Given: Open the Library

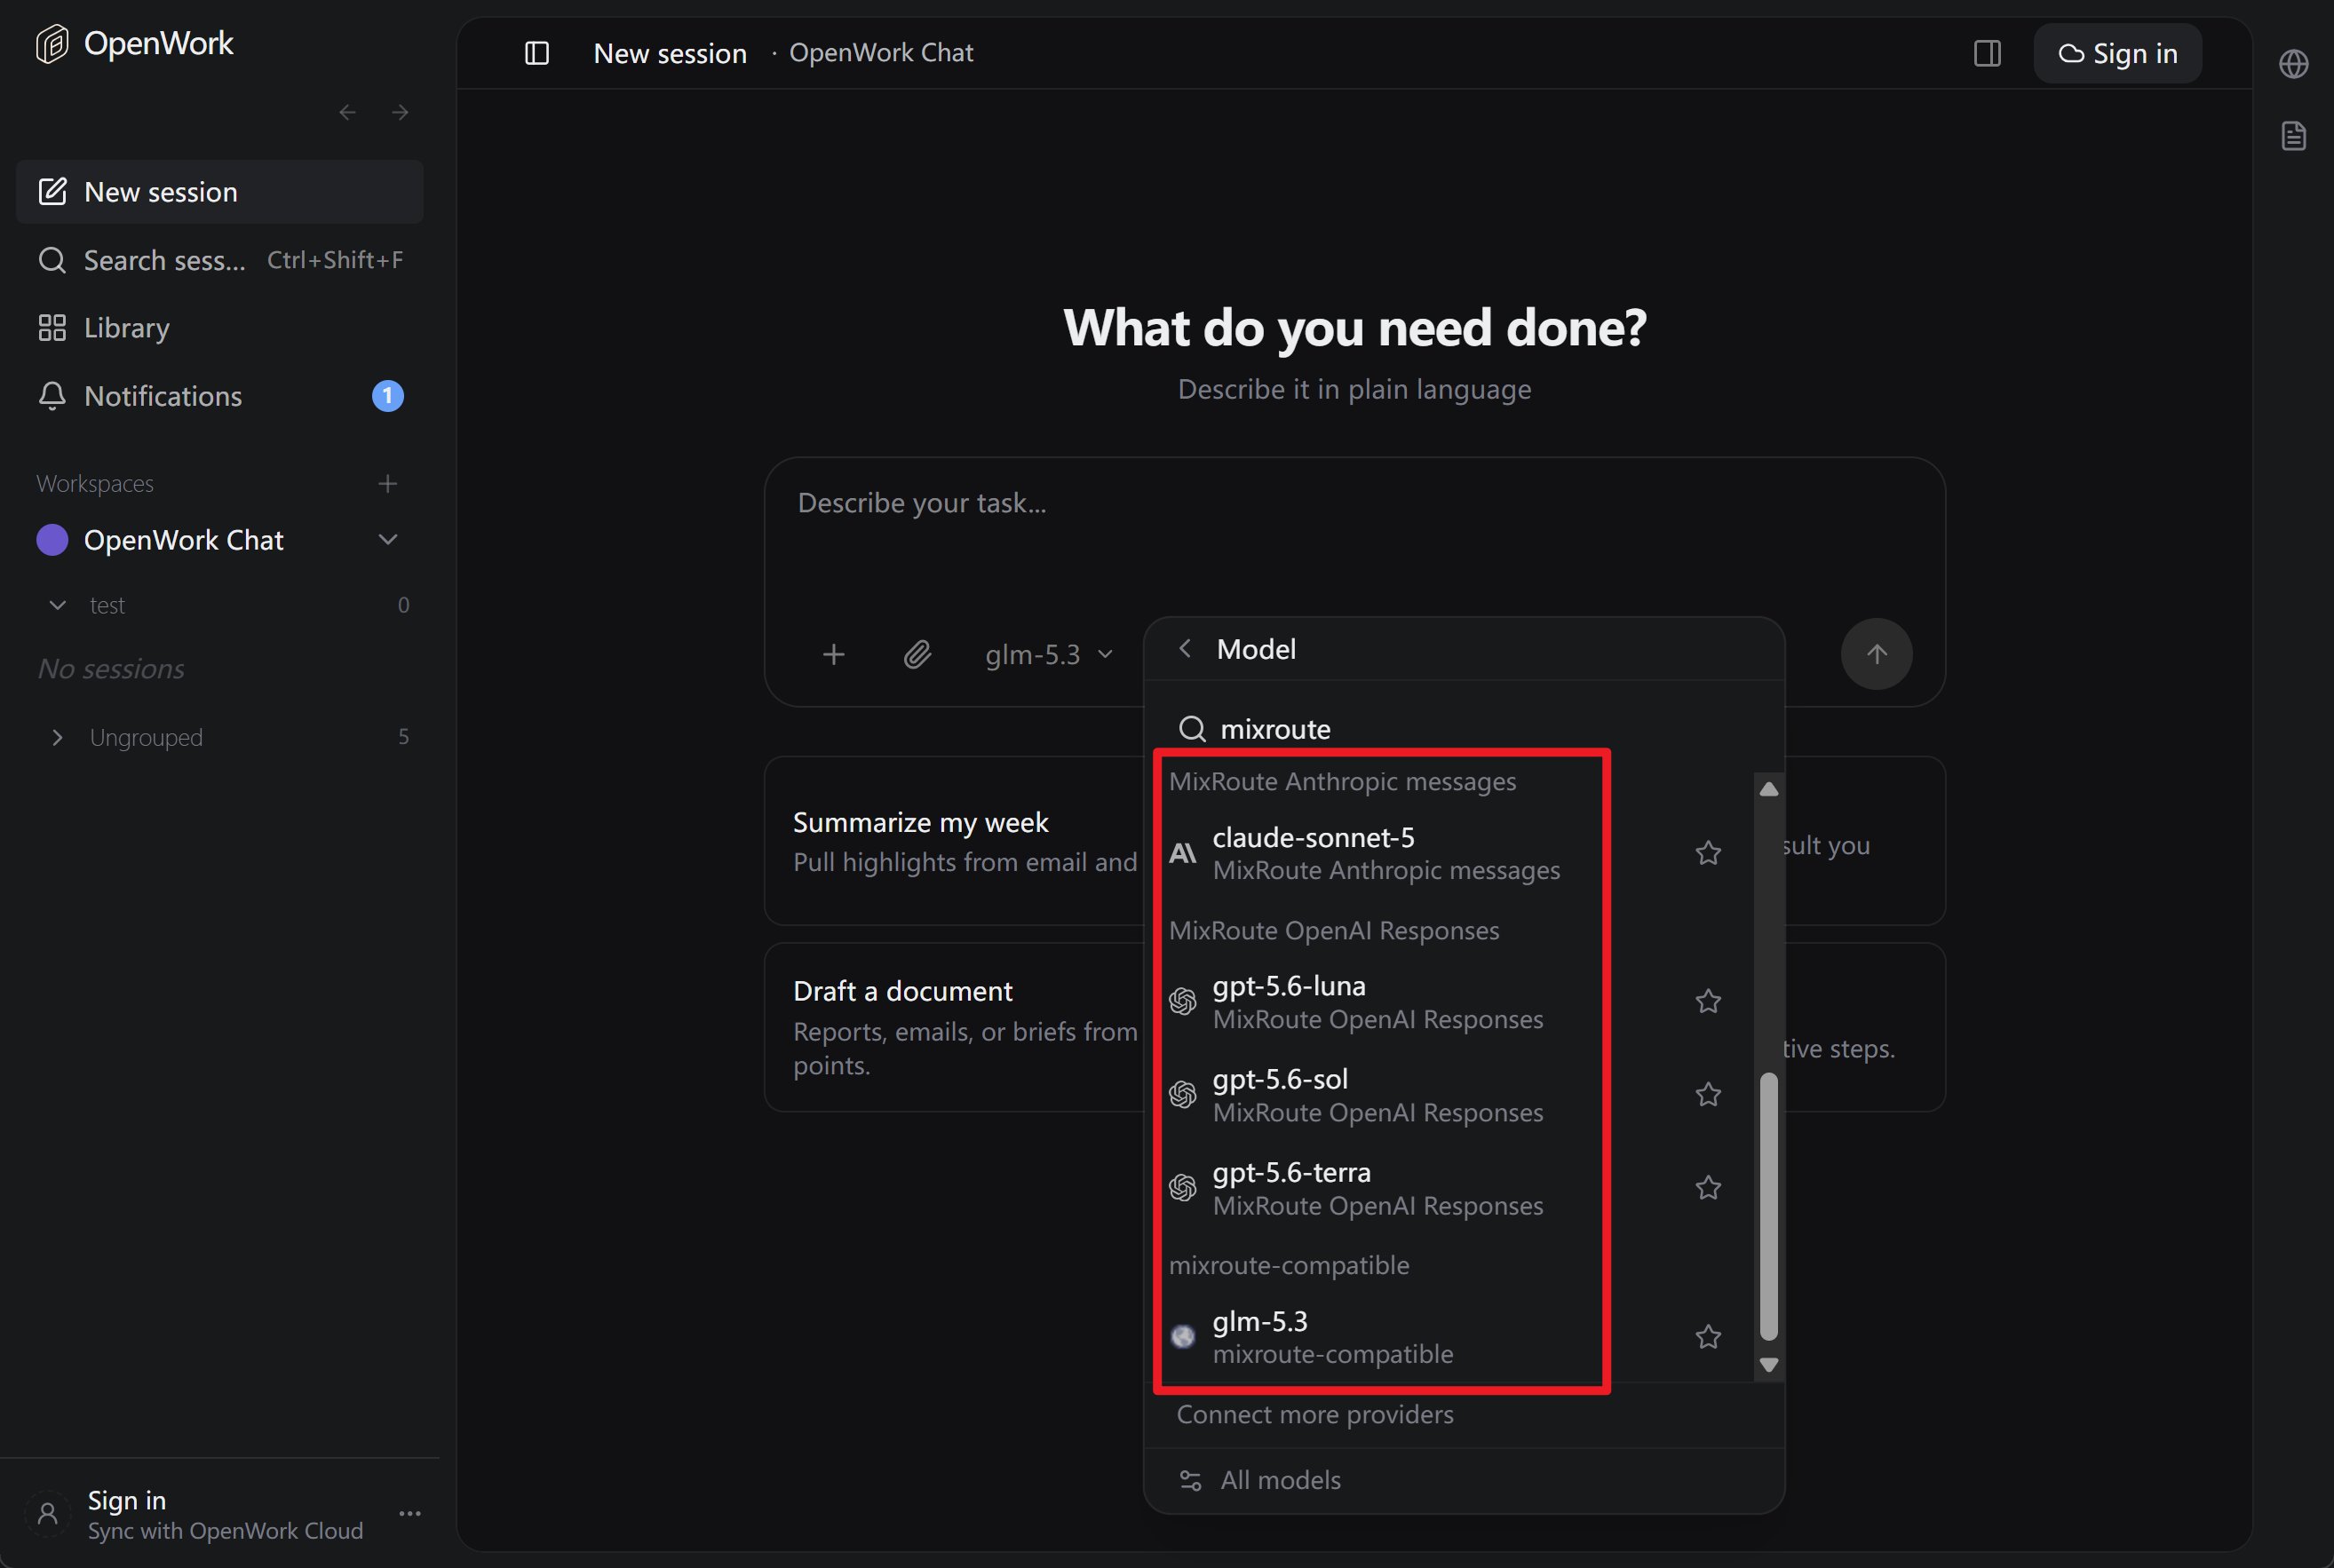Looking at the screenshot, I should pyautogui.click(x=220, y=328).
